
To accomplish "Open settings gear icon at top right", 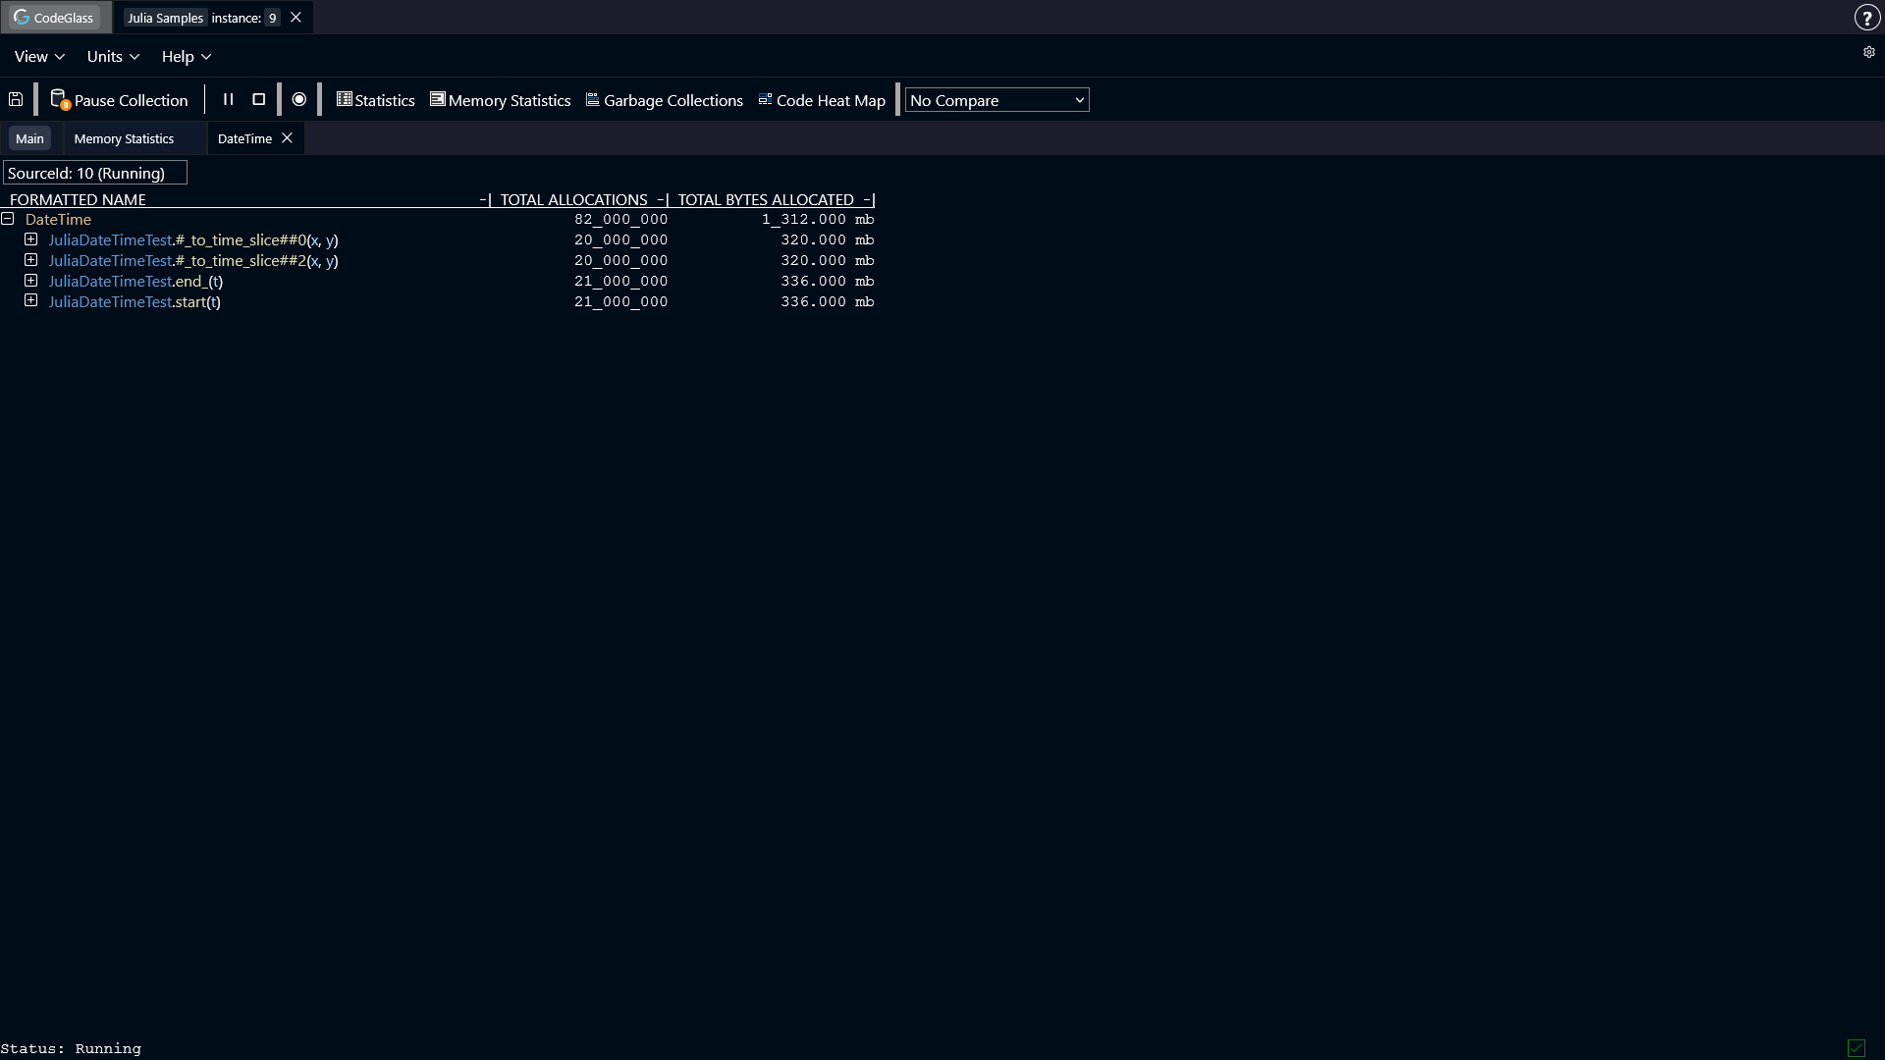I will point(1868,52).
